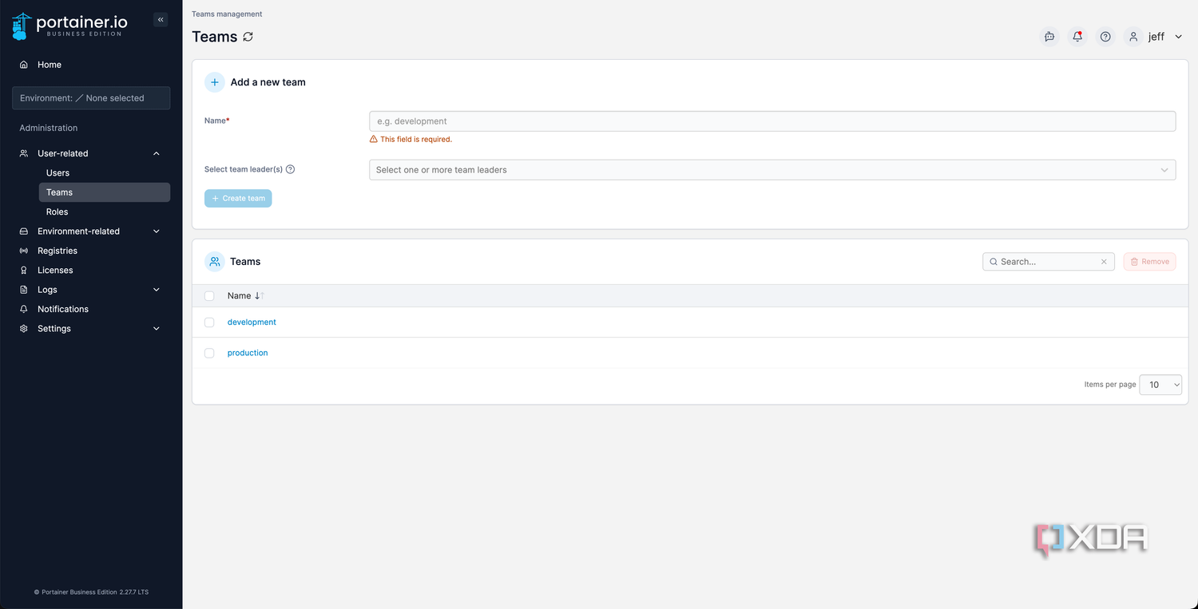
Task: Open the Select team leaders dropdown
Action: pyautogui.click(x=772, y=170)
